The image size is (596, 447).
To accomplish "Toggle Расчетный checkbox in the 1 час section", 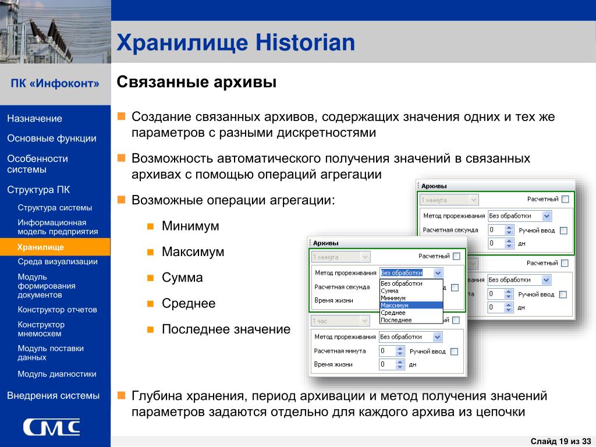I will click(x=456, y=321).
